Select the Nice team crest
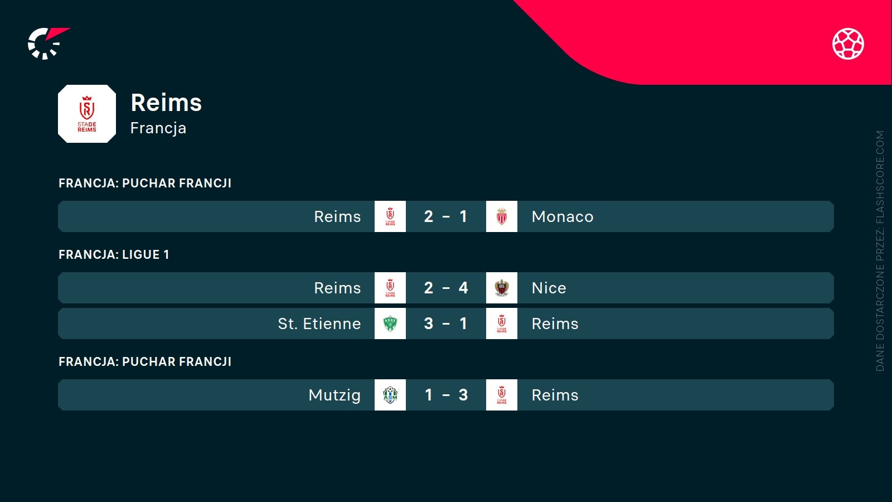Viewport: 892px width, 502px height. (502, 288)
